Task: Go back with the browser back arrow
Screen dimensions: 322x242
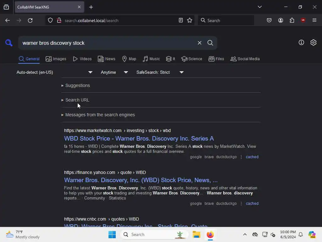Action: point(8,20)
